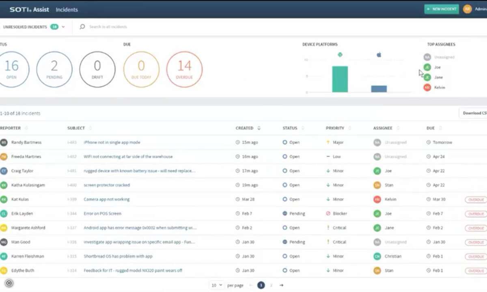Image resolution: width=487 pixels, height=292 pixels.
Task: Open investigate app wrapping issue incident
Action: click(x=139, y=242)
